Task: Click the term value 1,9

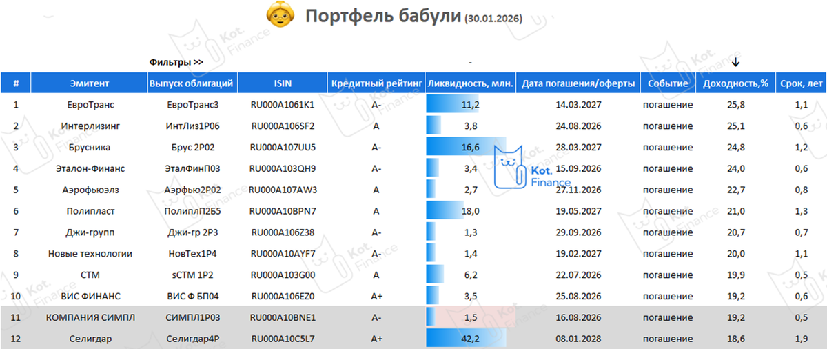Action: click(x=801, y=338)
